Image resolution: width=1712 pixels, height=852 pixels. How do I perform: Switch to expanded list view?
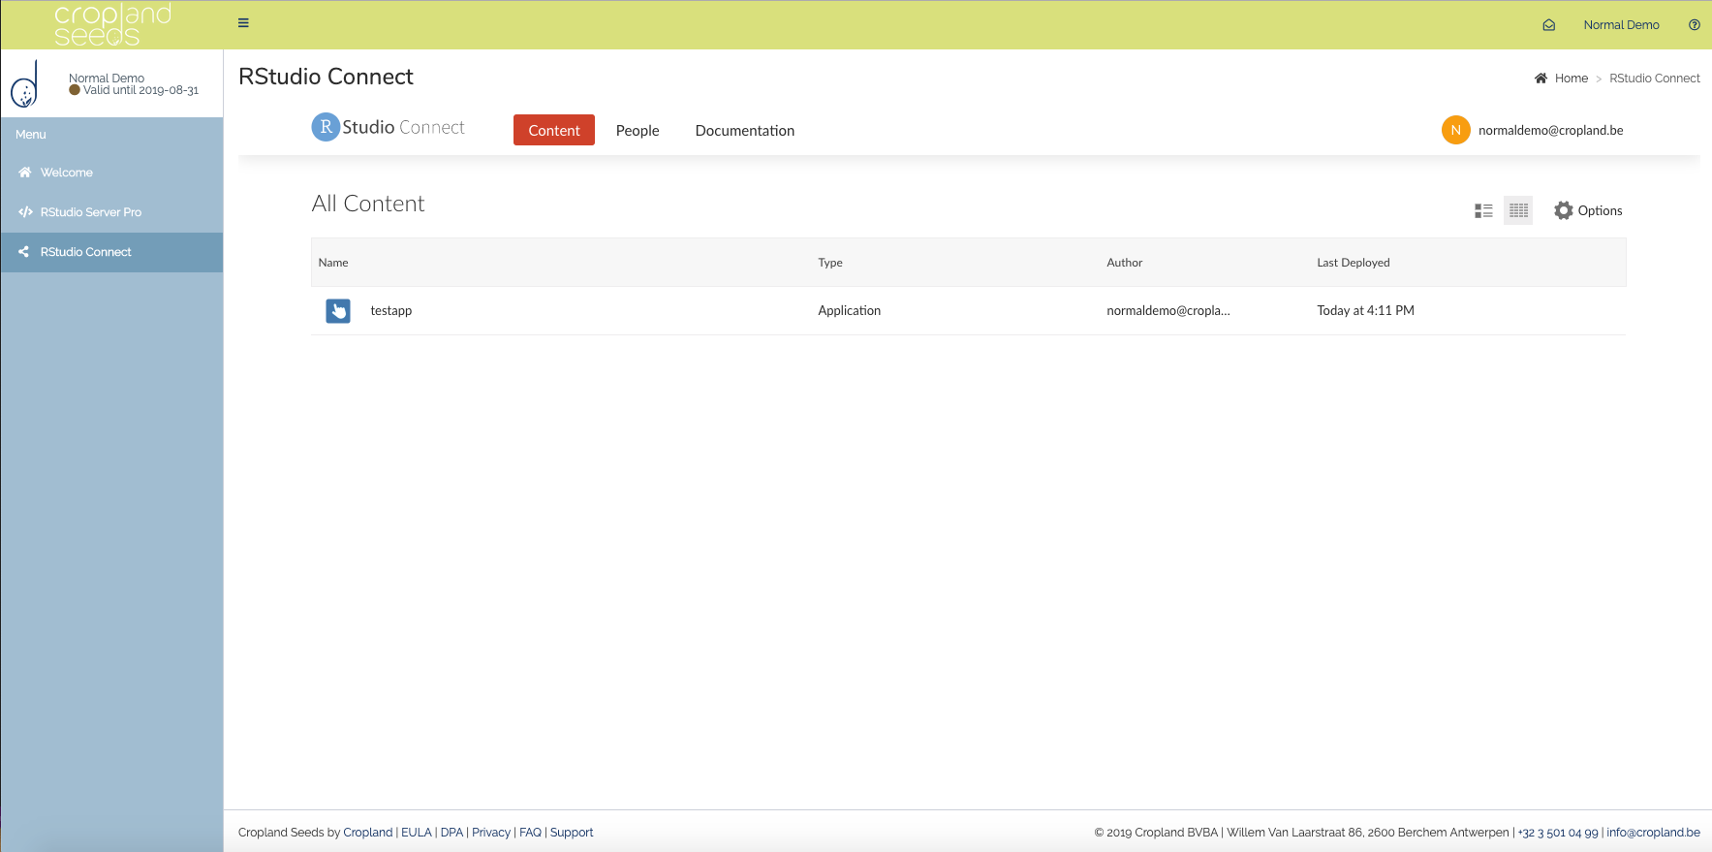(1483, 210)
